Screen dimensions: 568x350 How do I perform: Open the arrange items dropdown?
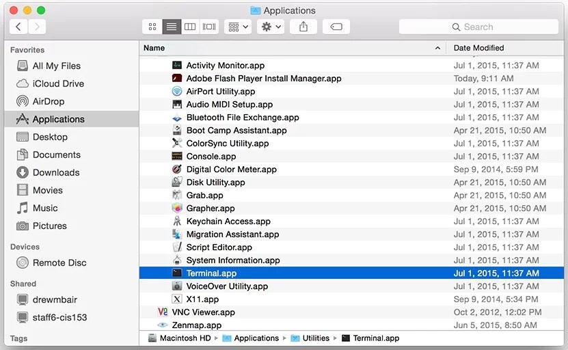coord(238,27)
